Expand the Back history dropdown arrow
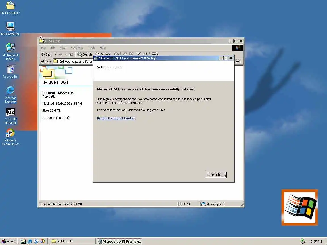 pos(55,54)
